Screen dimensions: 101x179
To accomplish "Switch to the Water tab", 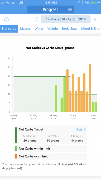I will pos(39,29).
